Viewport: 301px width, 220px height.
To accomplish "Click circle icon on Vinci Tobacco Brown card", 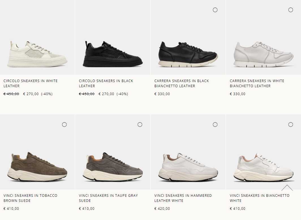I will [64, 125].
